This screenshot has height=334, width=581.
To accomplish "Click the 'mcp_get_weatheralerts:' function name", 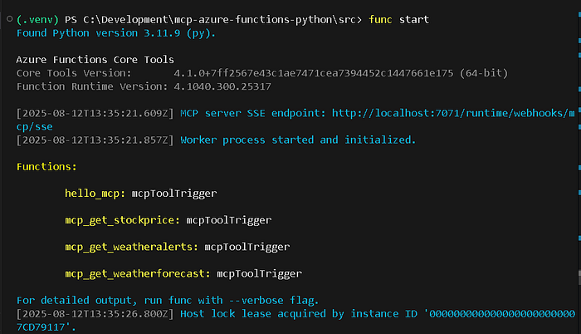I will 131,247.
